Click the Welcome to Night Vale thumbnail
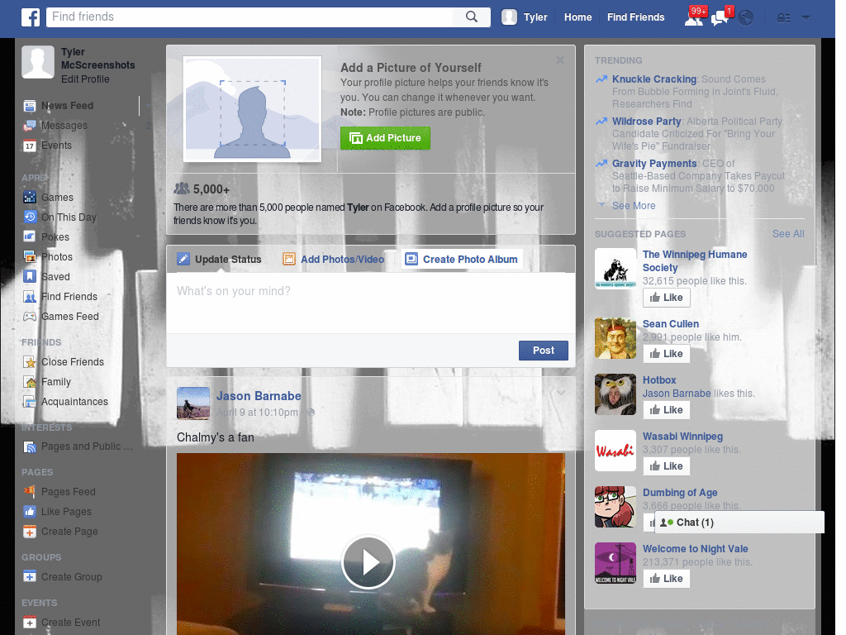 pos(615,563)
